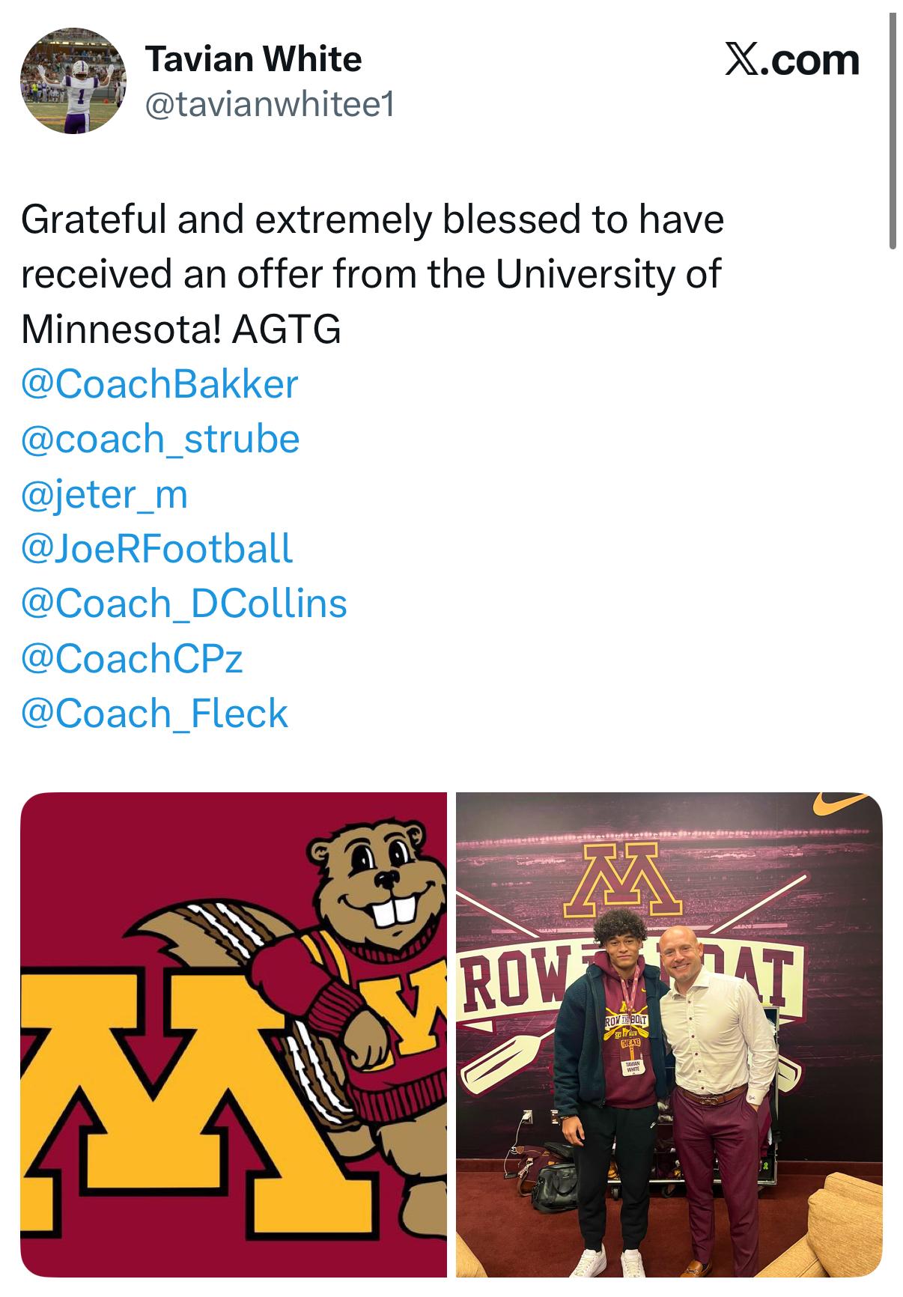The image size is (903, 1297).
Task: Select the @jeter_m mention
Action: pyautogui.click(x=104, y=494)
